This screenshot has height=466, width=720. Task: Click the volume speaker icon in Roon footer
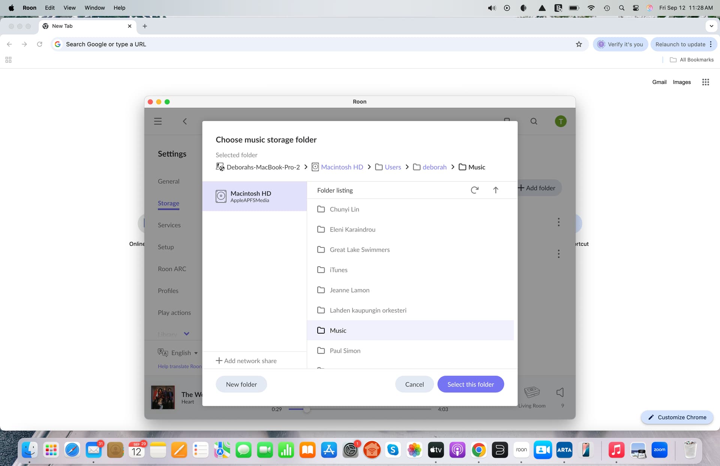pyautogui.click(x=560, y=393)
